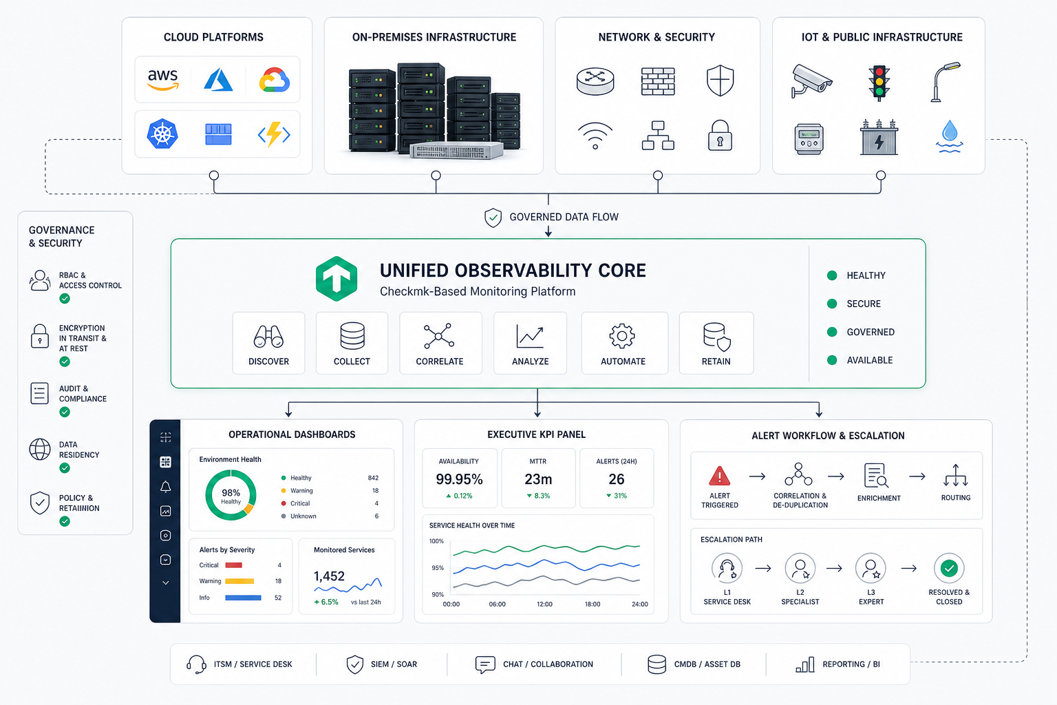Click the Automate gear tile

click(623, 343)
